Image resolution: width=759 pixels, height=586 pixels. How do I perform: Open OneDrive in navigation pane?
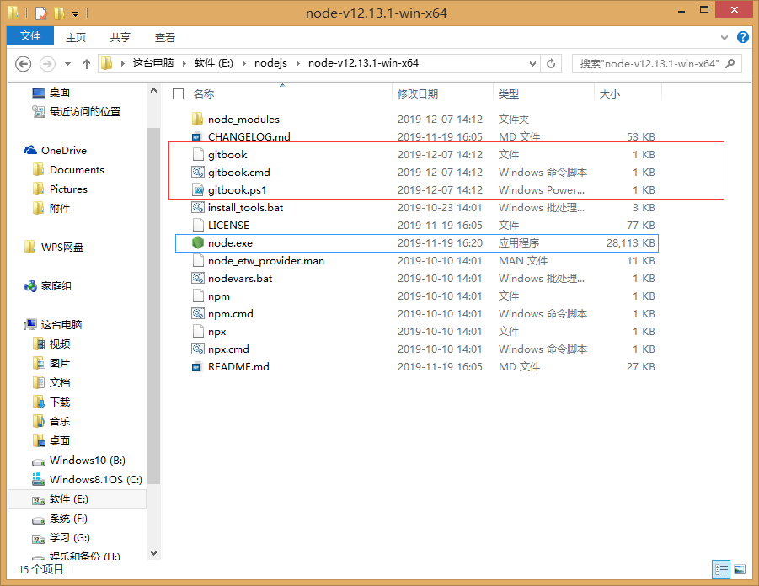pyautogui.click(x=64, y=151)
